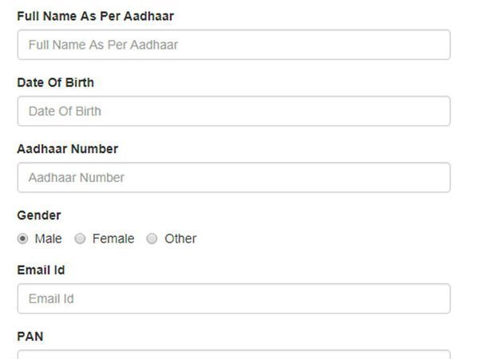
Task: Click the PAN input field at bottom
Action: [x=233, y=354]
